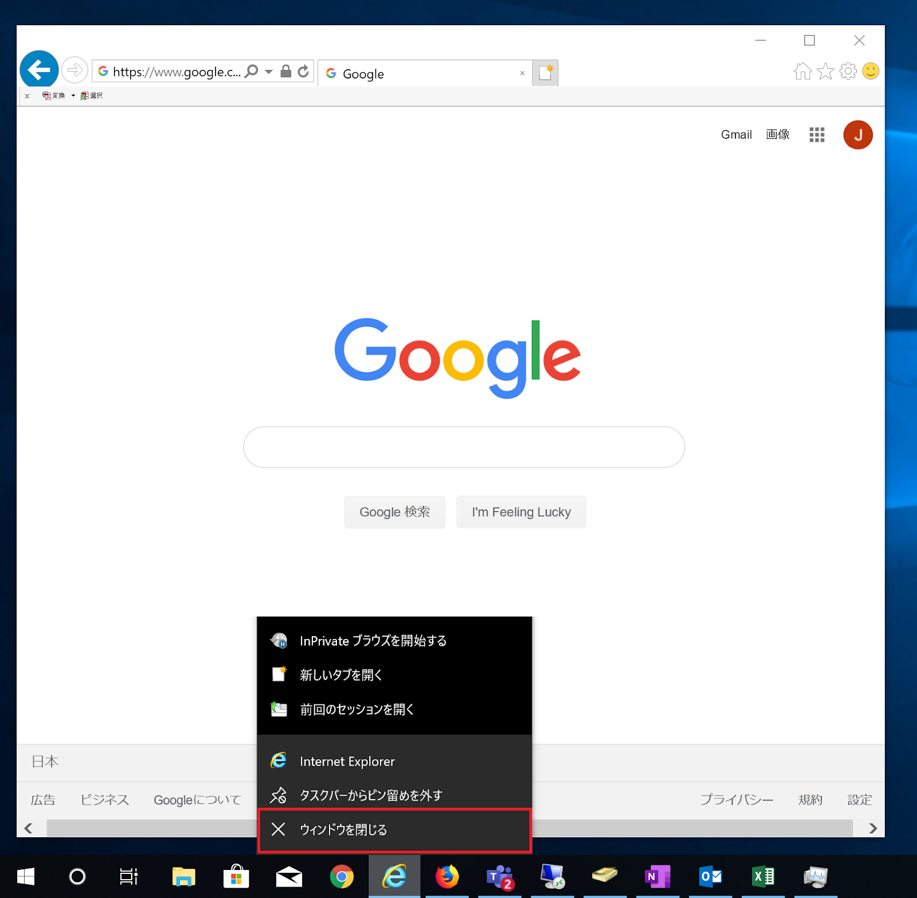Open the ビジネス footer link
Viewport: 917px width, 898px height.
(x=105, y=800)
